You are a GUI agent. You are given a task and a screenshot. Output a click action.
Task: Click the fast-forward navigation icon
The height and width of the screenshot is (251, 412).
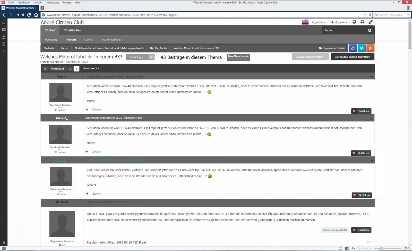tap(23, 15)
